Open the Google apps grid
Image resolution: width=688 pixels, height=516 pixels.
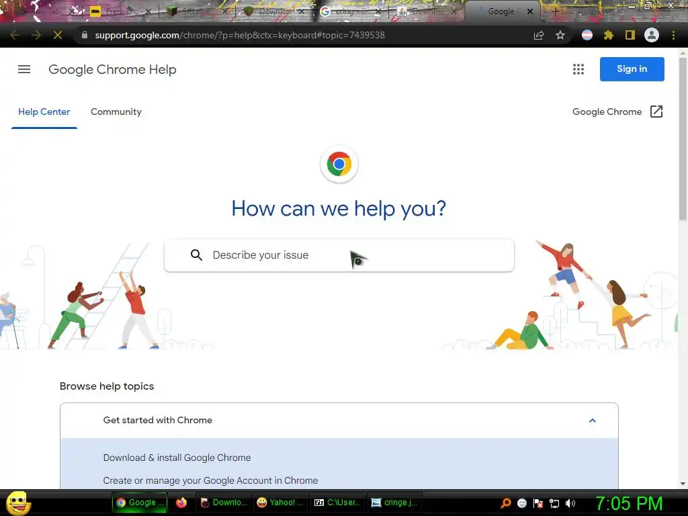pyautogui.click(x=578, y=69)
